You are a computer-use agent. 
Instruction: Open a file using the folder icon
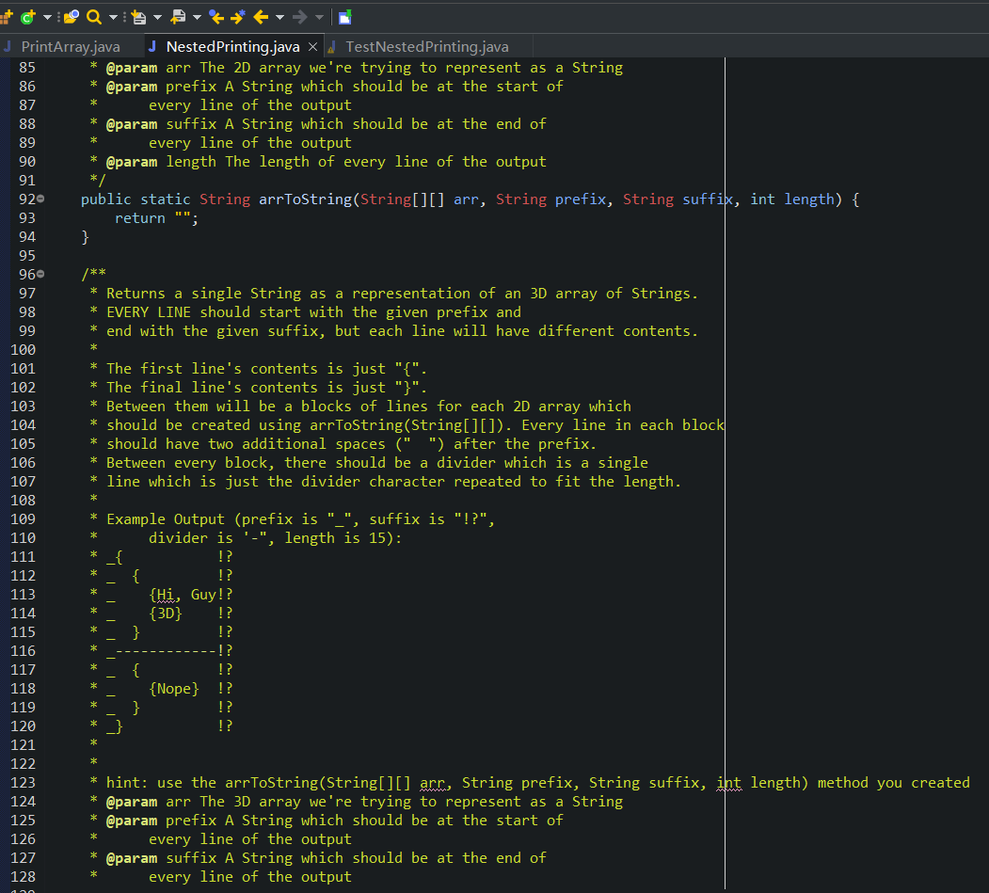pyautogui.click(x=70, y=16)
